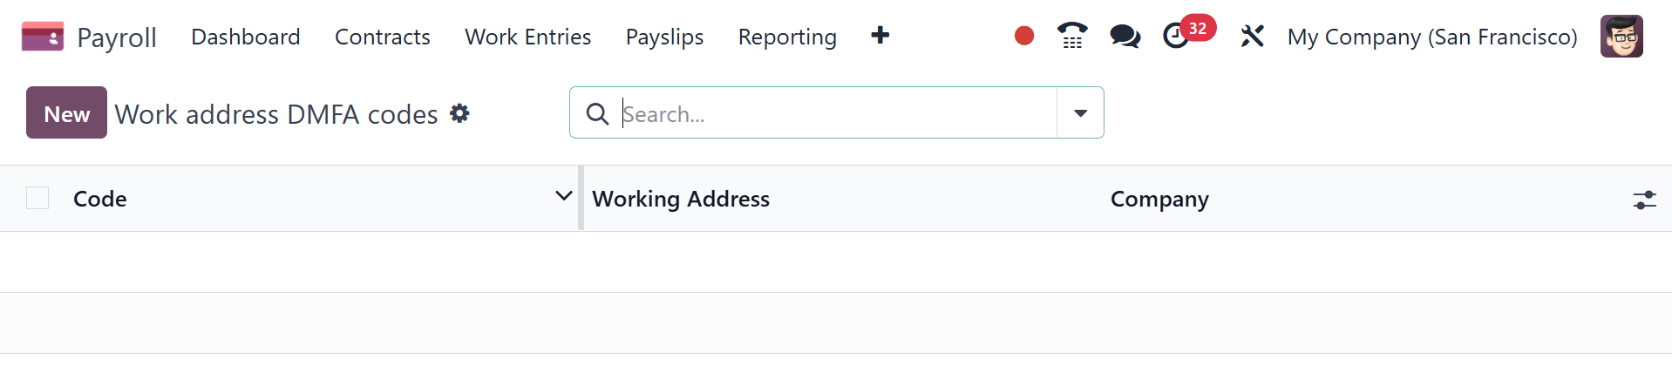The height and width of the screenshot is (380, 1672).
Task: Click the Code column resize handle
Action: coord(581,199)
